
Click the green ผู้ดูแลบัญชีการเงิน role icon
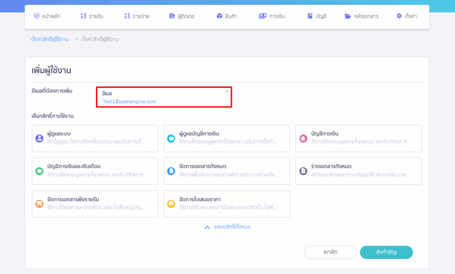pos(171,138)
